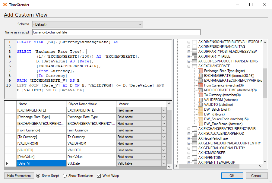
Task: Click table icon of AX.FISCALCALENDARPERIOD
Action: [195, 134]
